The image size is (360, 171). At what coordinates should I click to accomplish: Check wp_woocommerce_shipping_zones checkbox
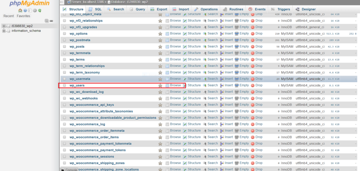coord(65,163)
